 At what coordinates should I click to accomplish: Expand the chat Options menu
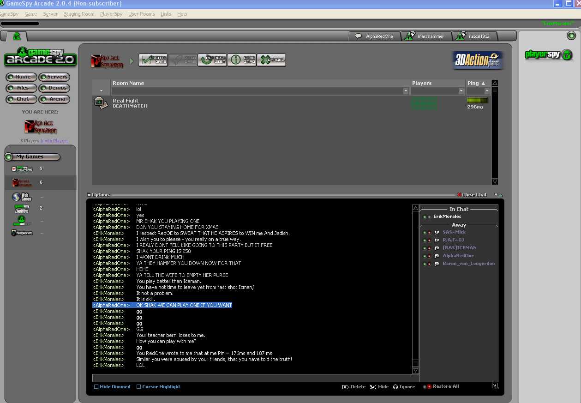click(x=98, y=195)
